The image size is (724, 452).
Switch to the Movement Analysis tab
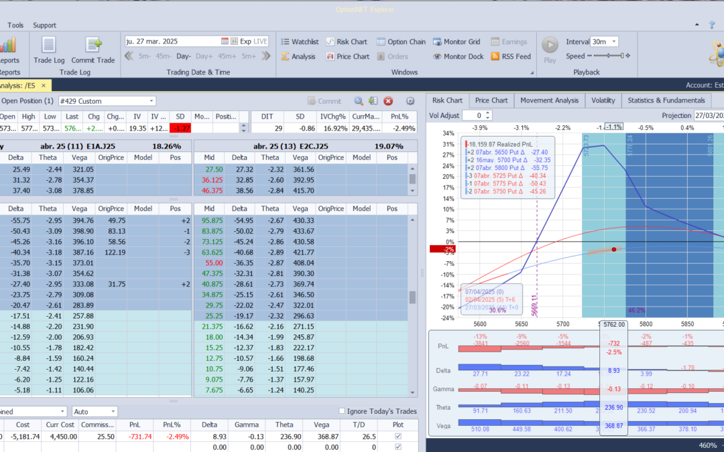click(x=549, y=100)
